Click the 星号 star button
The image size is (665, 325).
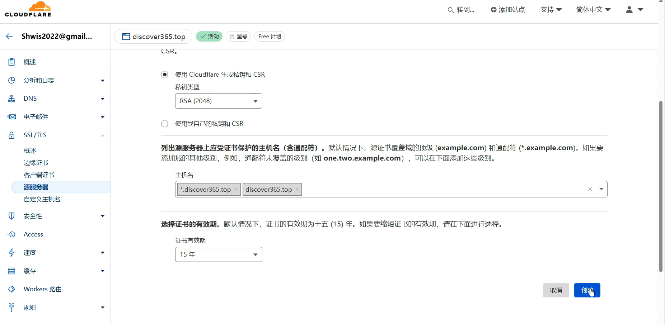[x=238, y=37]
